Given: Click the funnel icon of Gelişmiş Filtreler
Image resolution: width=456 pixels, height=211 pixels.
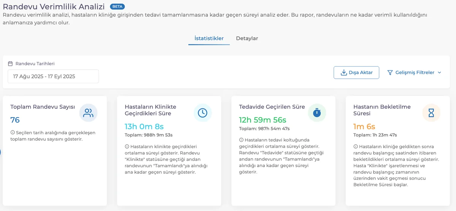Looking at the screenshot, I should click(390, 73).
